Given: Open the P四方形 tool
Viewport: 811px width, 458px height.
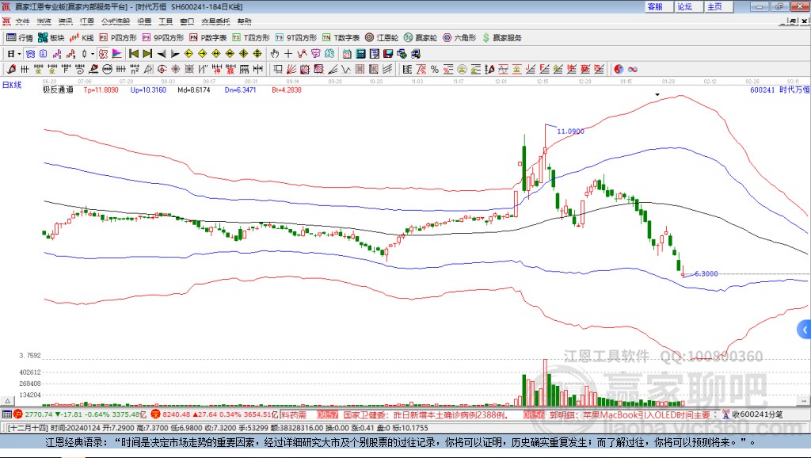Looking at the screenshot, I should point(118,38).
